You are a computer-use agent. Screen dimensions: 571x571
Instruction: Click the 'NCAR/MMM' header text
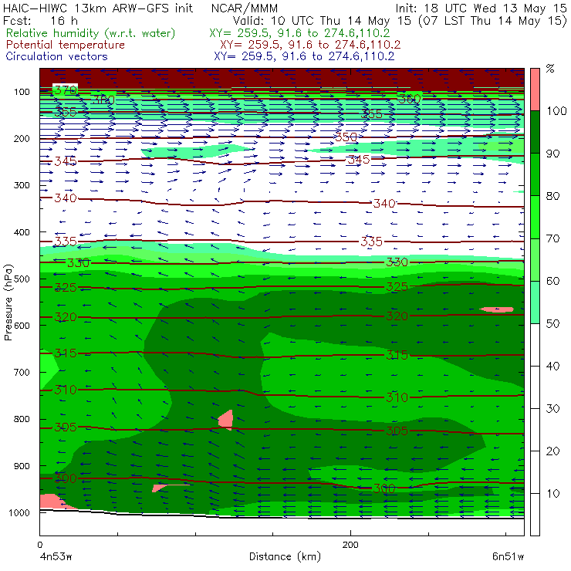(245, 8)
